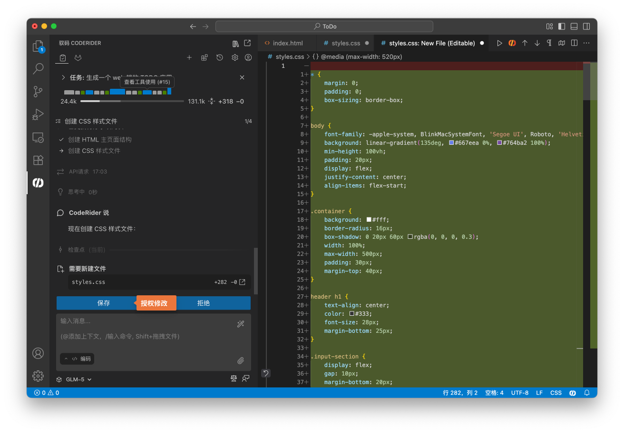The image size is (624, 433).
Task: Open the Manage gear in activity bar
Action: (38, 376)
